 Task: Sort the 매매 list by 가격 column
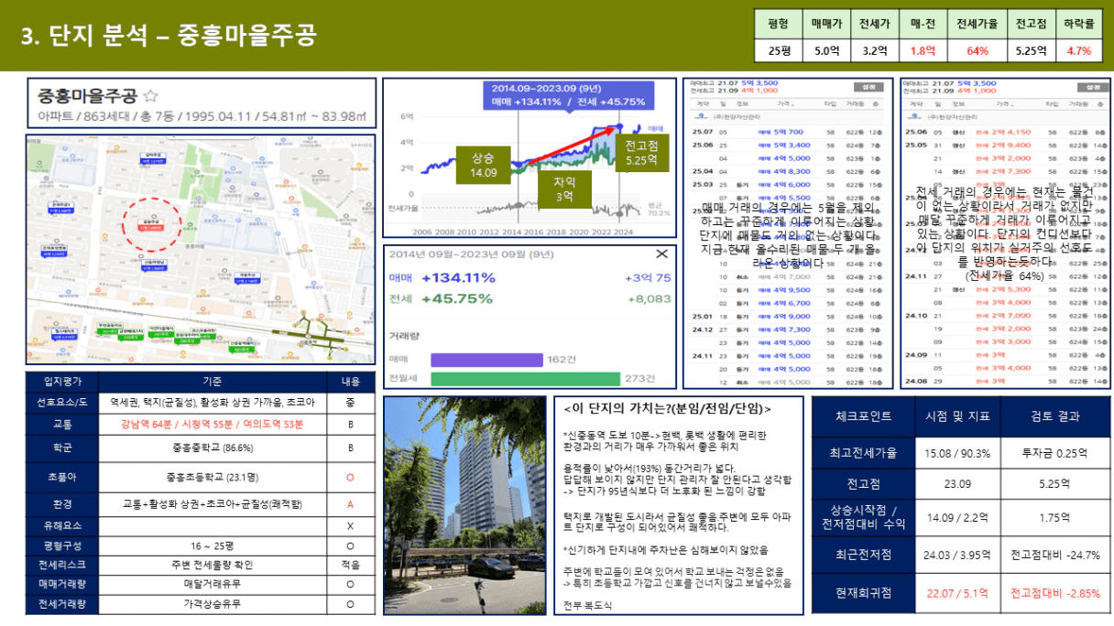click(786, 104)
